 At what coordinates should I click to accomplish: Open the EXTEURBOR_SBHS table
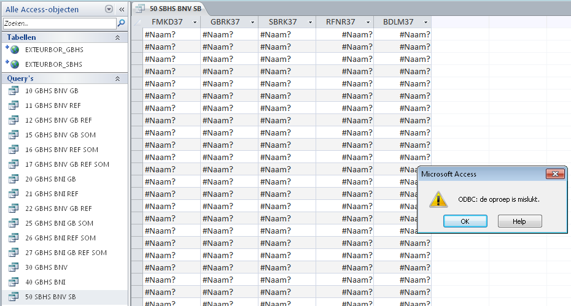point(53,64)
